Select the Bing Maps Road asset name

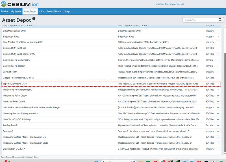tap(11, 37)
